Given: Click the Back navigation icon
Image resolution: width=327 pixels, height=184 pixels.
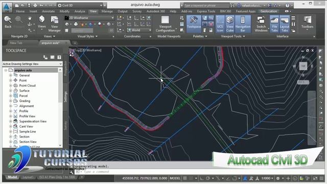Looking at the screenshot, I should point(8,22).
